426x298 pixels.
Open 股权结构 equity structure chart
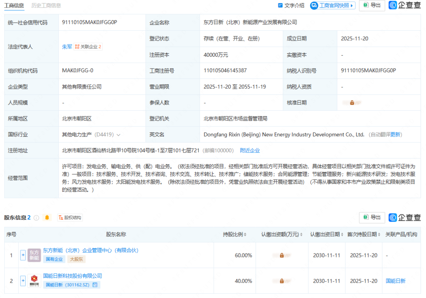click(x=69, y=218)
